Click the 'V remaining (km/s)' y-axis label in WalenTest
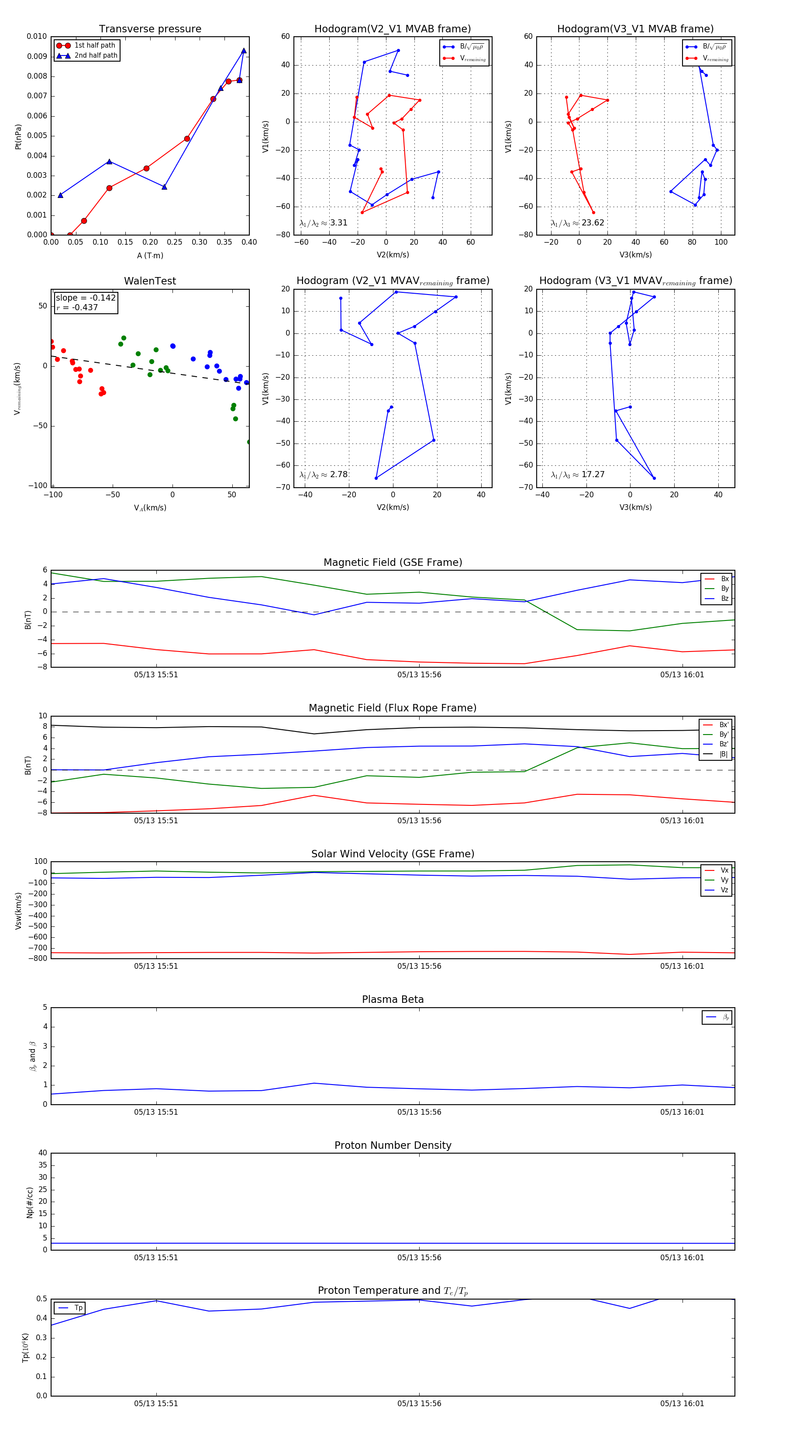786x1442 pixels. pos(18,388)
